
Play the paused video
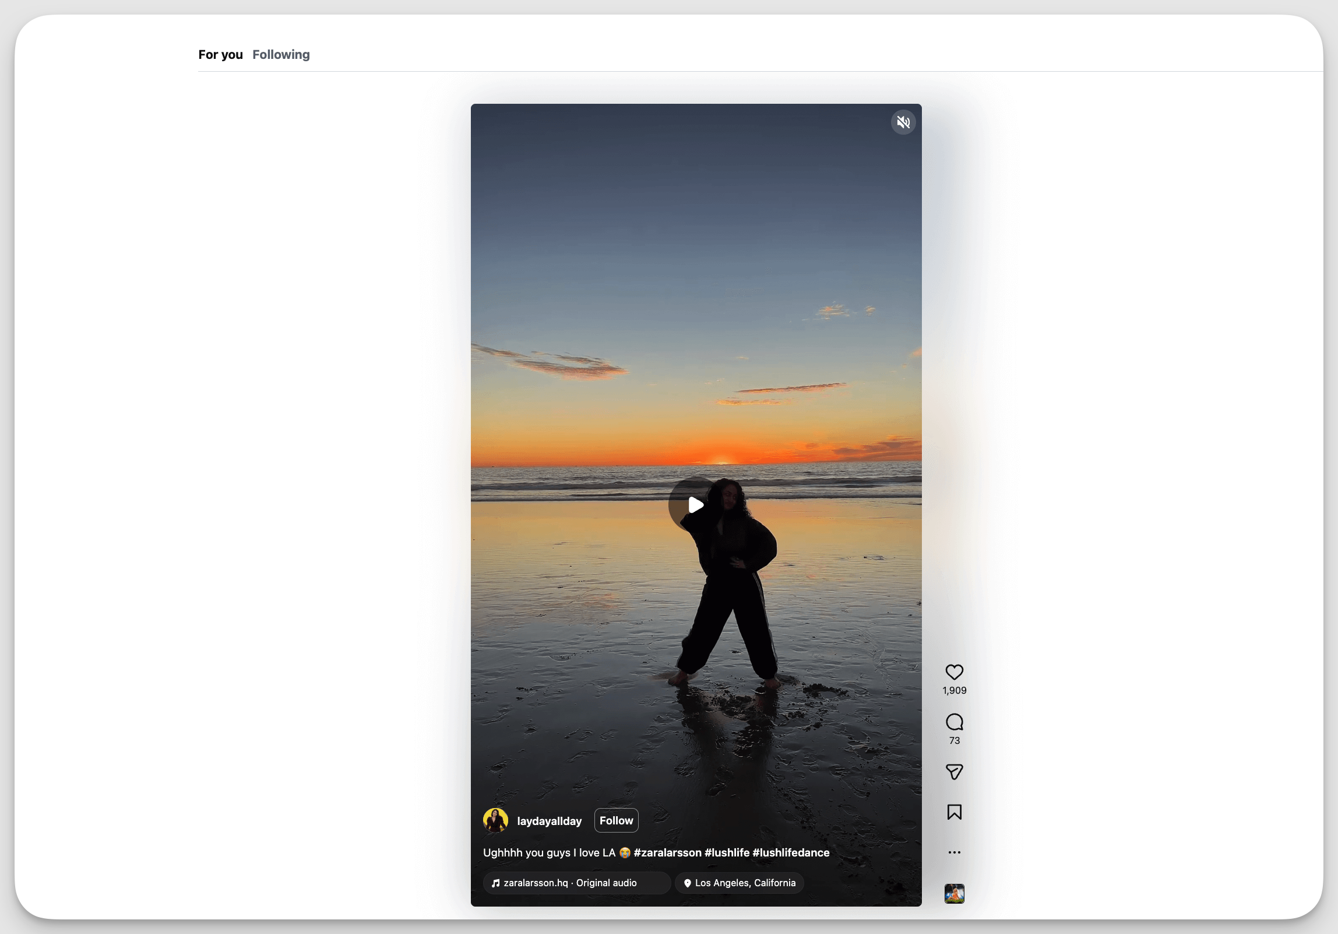(x=695, y=505)
